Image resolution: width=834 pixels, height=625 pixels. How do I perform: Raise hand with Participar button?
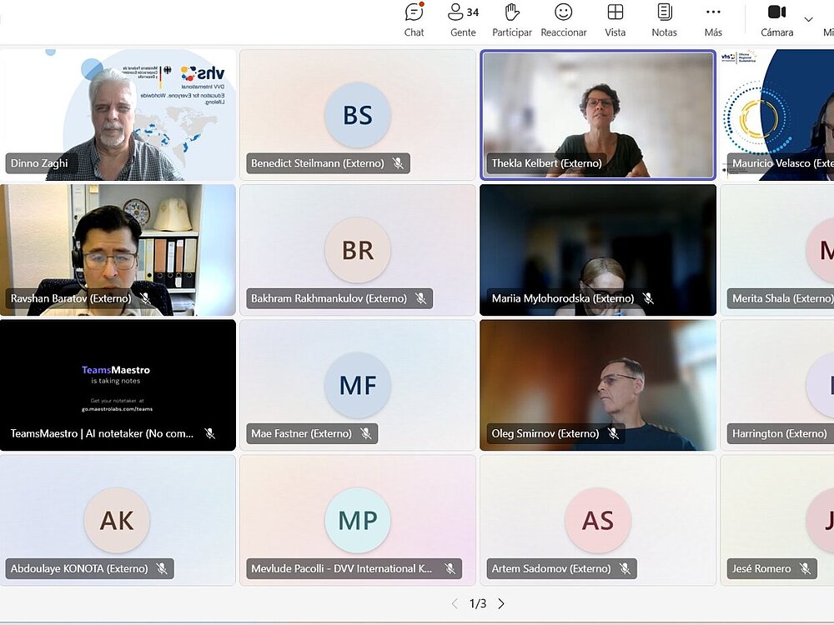[512, 19]
